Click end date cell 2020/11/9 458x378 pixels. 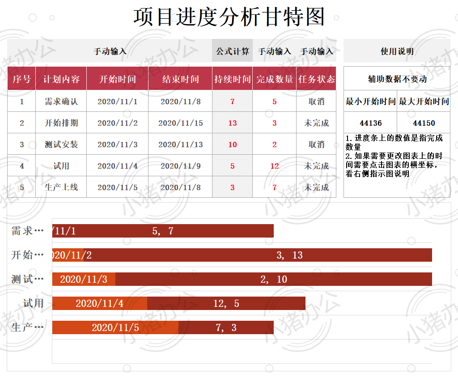click(180, 166)
